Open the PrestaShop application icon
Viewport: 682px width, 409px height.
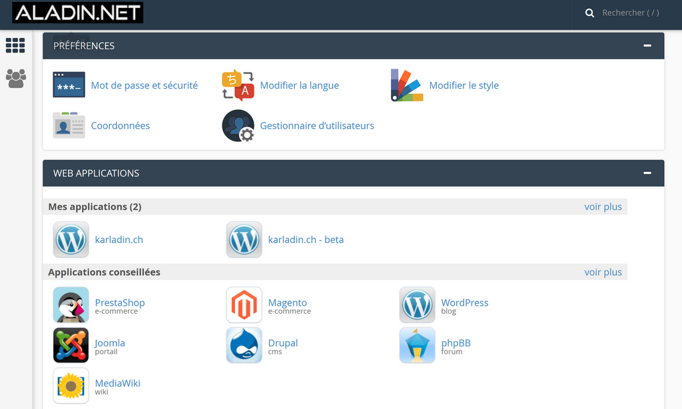point(71,305)
